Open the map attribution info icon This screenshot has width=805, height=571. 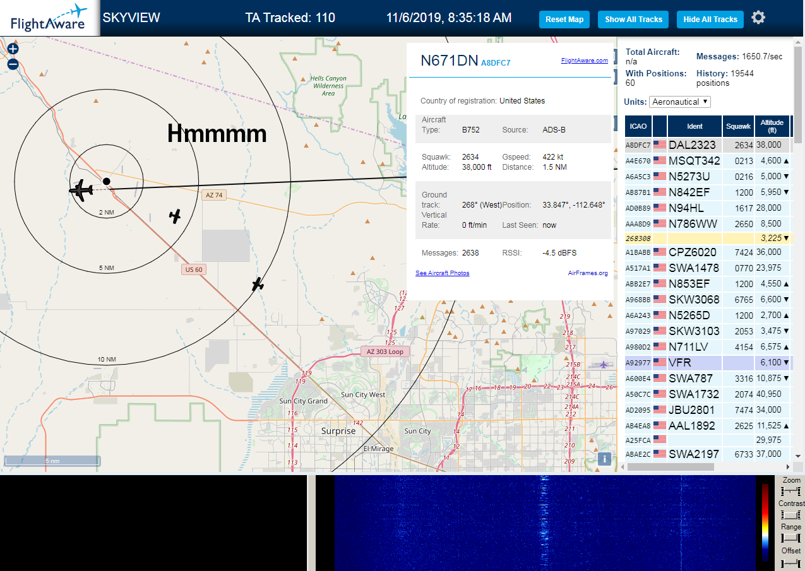pos(605,459)
